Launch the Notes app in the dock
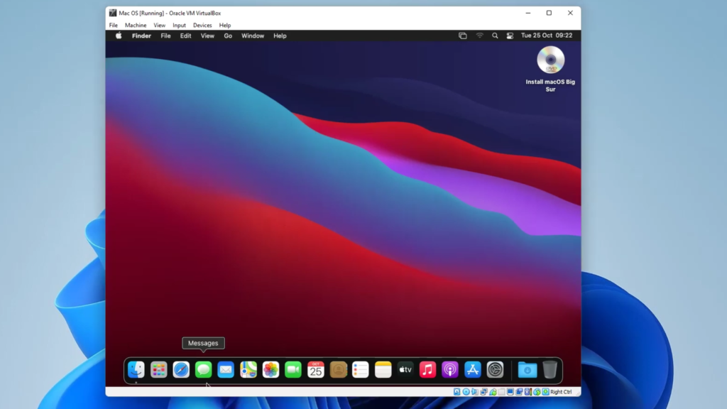Viewport: 727px width, 409px height. click(x=383, y=369)
